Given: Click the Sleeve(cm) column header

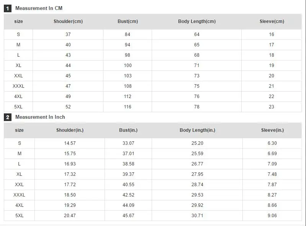Looking at the screenshot, I should click(x=272, y=21).
